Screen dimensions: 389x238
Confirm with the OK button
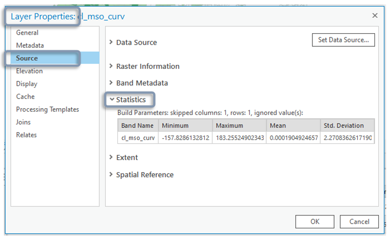(315, 222)
